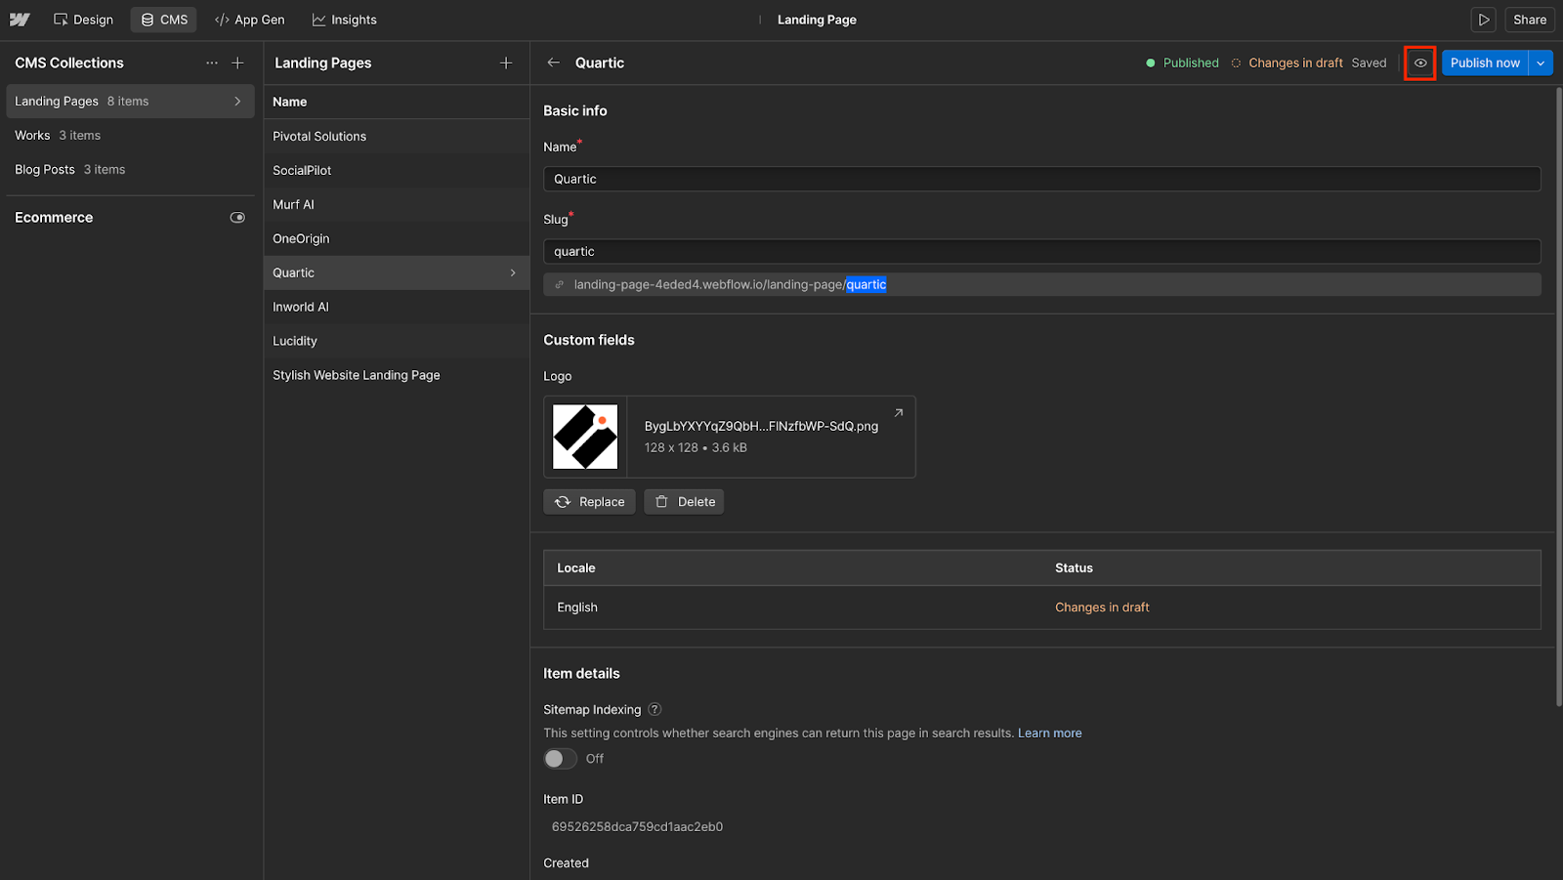Open the Works collection
The width and height of the screenshot is (1563, 880).
click(130, 136)
